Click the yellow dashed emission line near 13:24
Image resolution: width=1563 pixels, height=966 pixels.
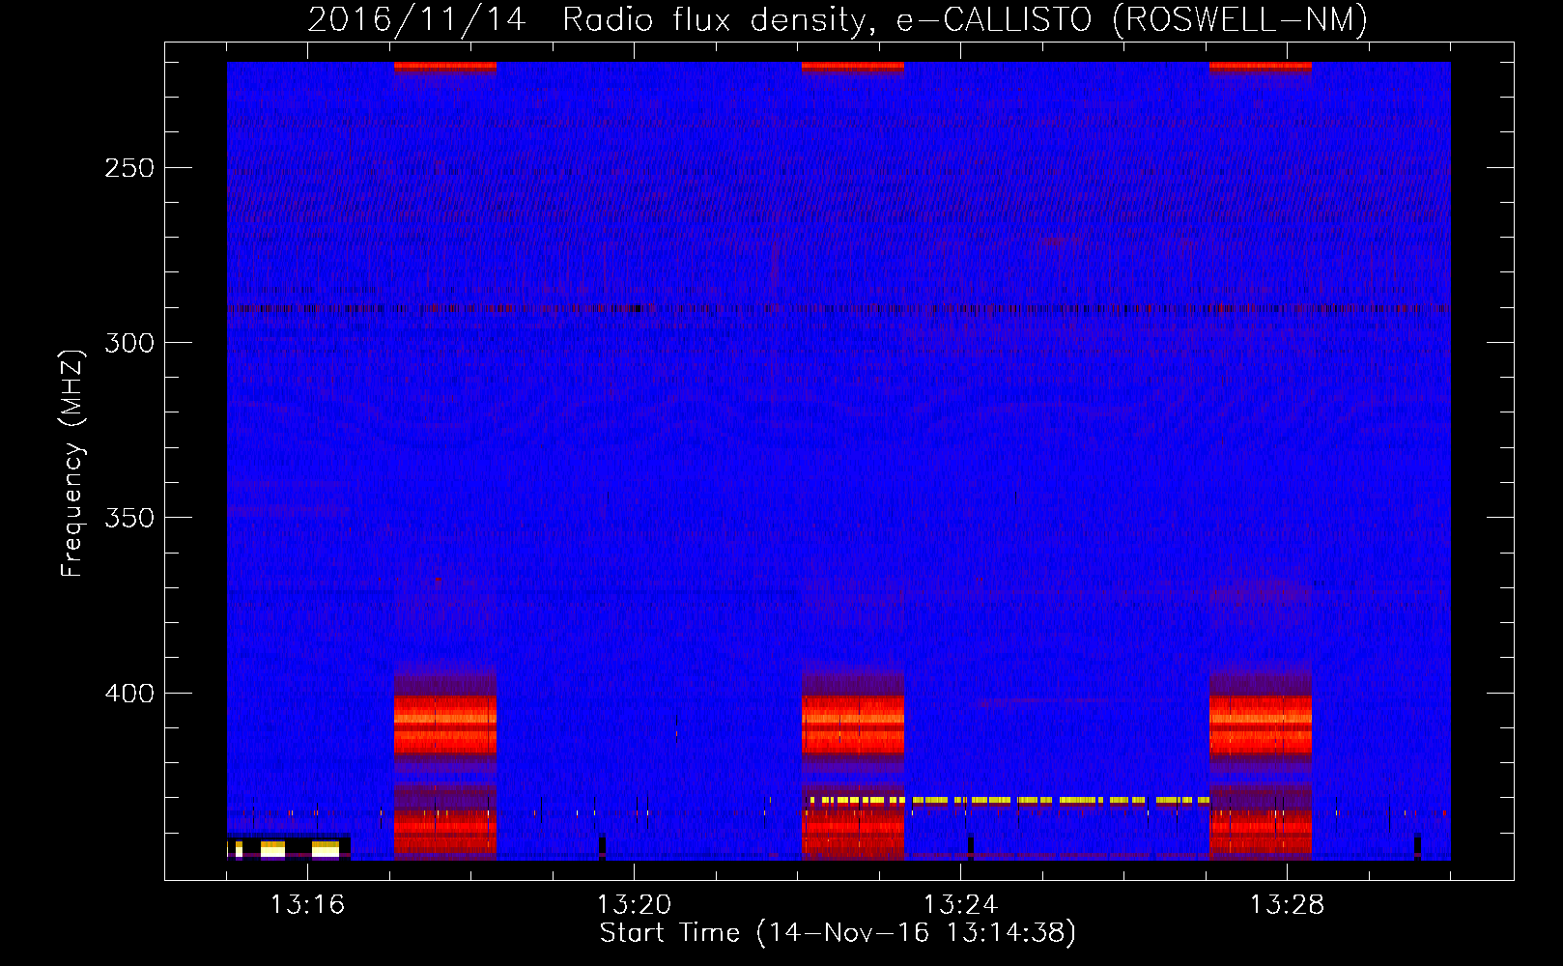(x=1009, y=801)
